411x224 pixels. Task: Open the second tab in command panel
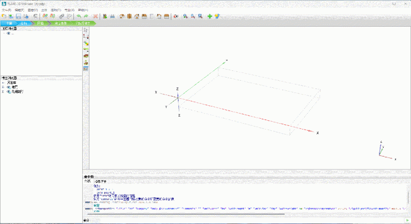coord(100,181)
